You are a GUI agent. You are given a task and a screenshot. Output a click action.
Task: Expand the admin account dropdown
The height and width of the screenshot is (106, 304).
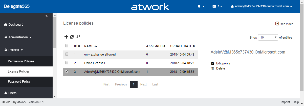pos(262,6)
